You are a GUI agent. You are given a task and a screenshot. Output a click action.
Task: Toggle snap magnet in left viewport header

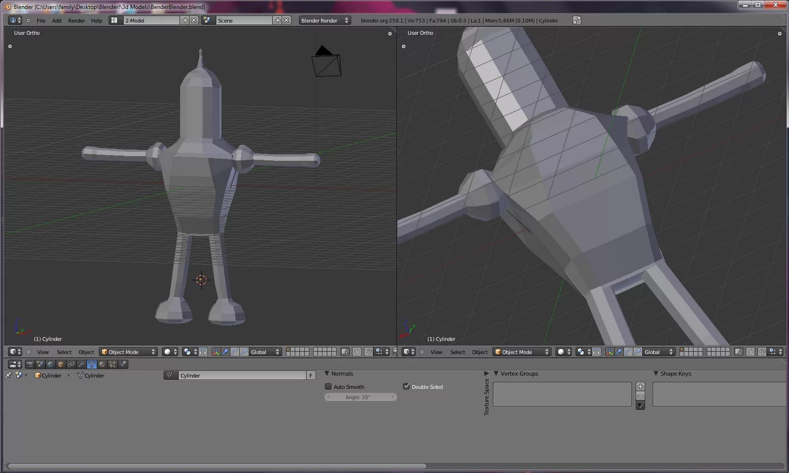pos(368,352)
